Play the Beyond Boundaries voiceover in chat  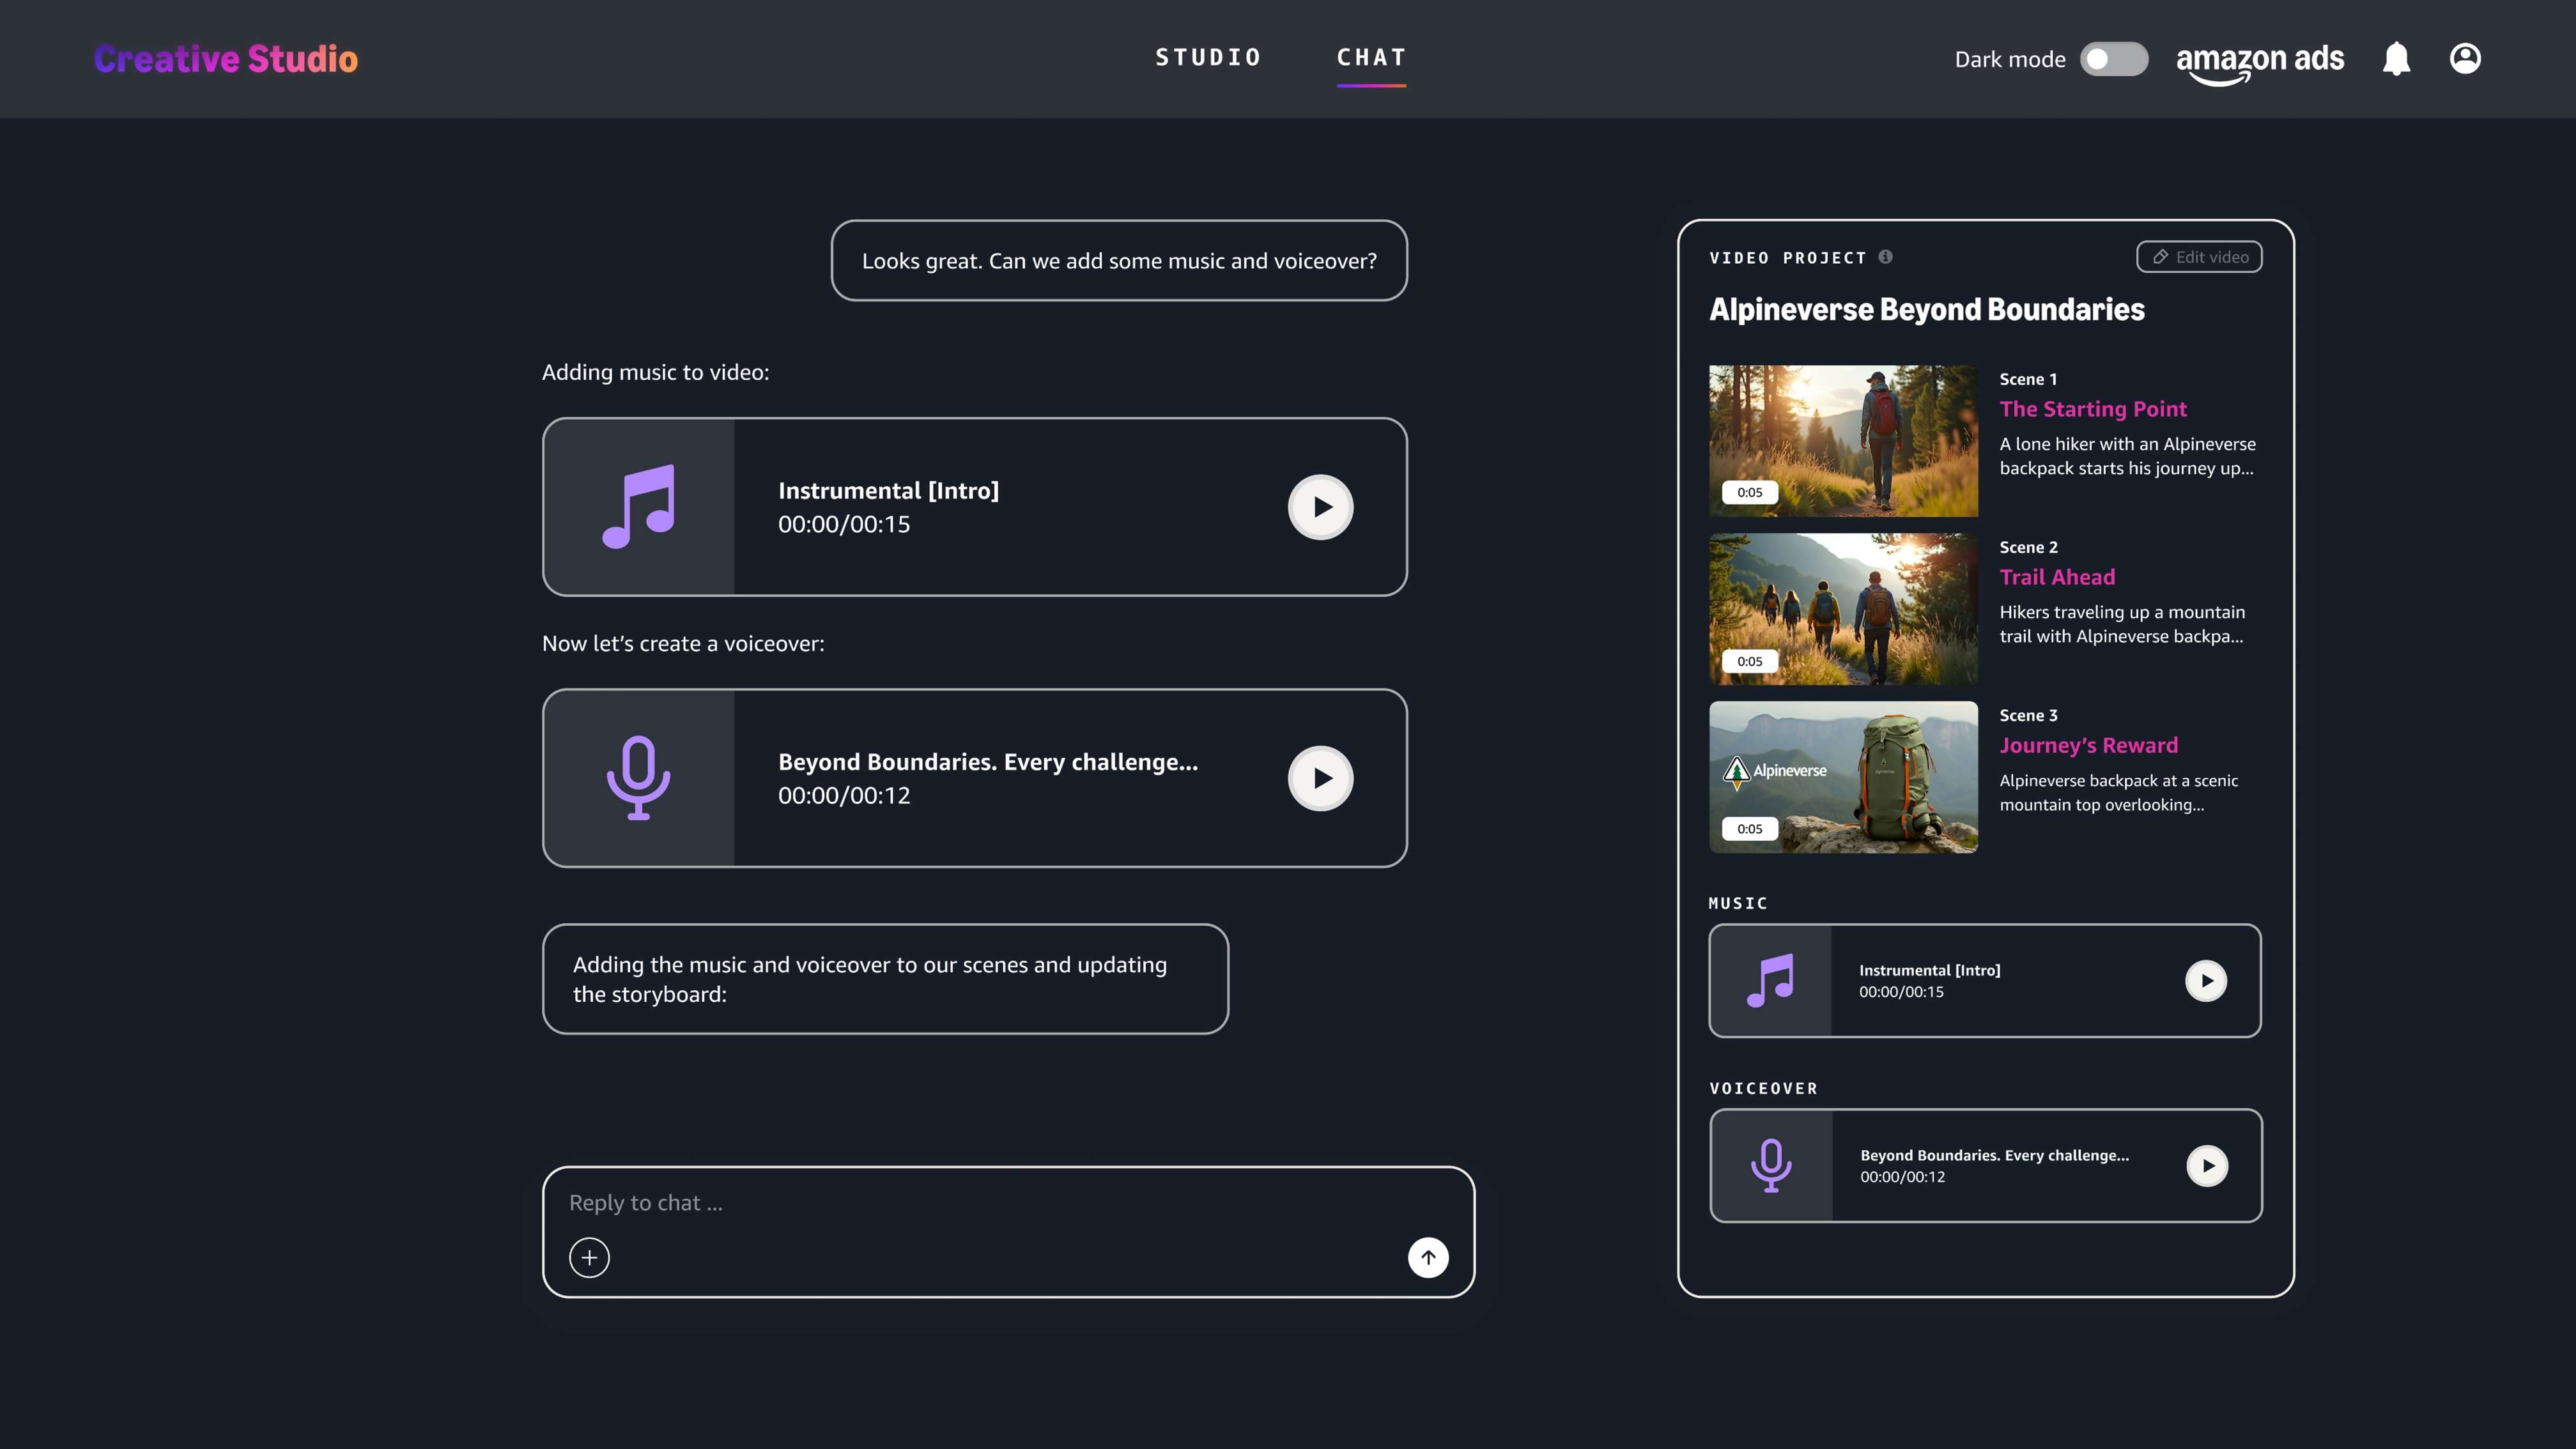tap(1320, 778)
